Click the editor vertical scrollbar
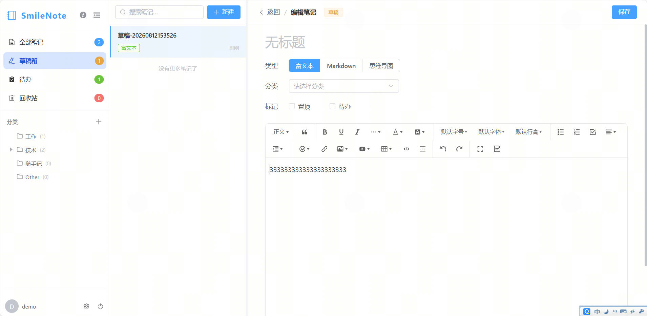The width and height of the screenshot is (647, 316). [x=645, y=146]
